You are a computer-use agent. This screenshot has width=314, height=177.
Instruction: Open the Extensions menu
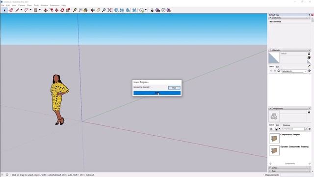point(54,5)
